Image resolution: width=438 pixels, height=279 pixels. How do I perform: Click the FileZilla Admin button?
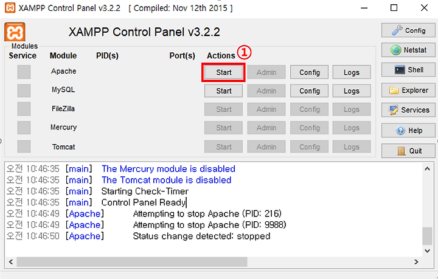[x=266, y=109]
